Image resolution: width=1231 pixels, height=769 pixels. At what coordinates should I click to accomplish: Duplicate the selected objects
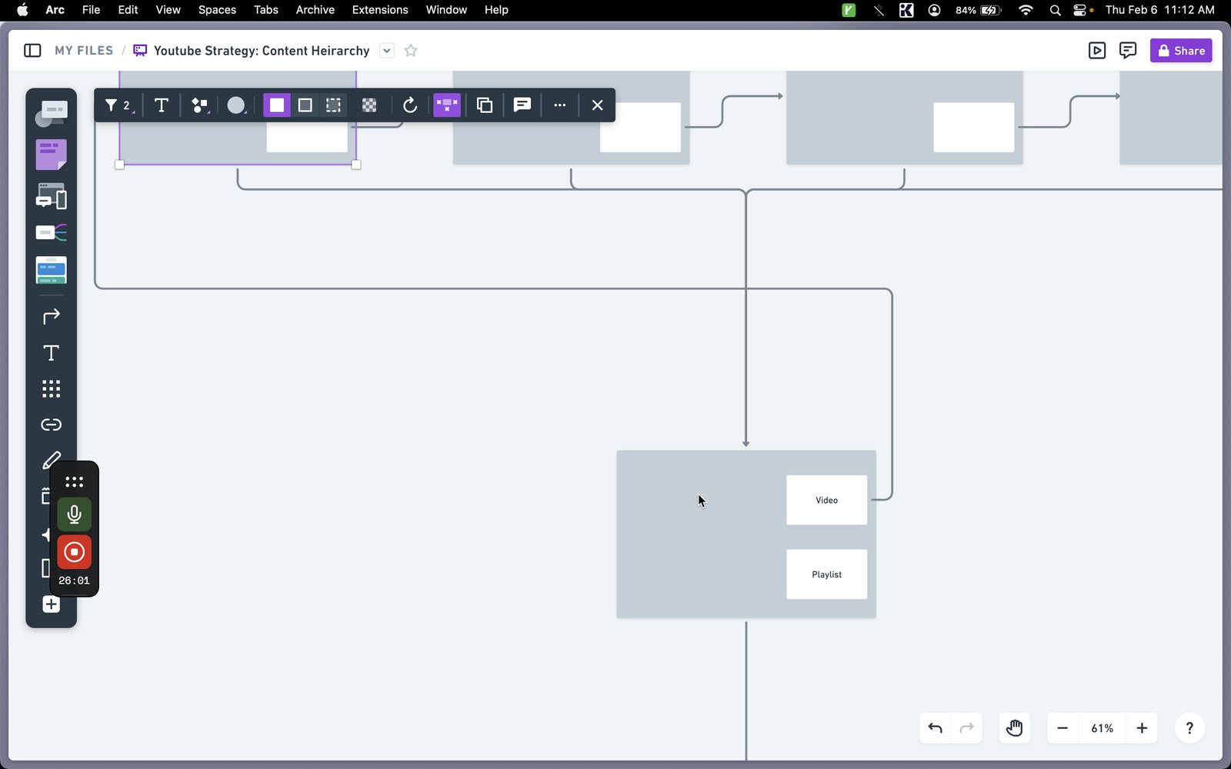tap(485, 105)
